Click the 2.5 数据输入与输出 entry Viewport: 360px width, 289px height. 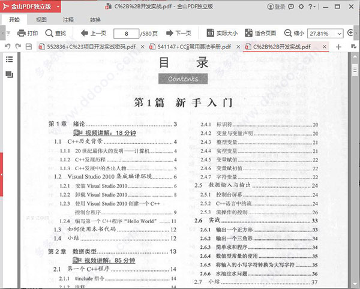[x=256, y=185]
